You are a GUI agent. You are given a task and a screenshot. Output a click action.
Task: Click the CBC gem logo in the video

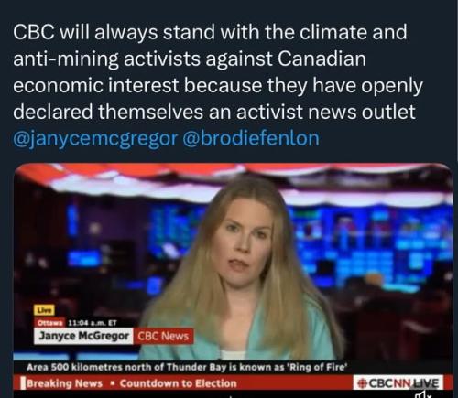coord(363,383)
